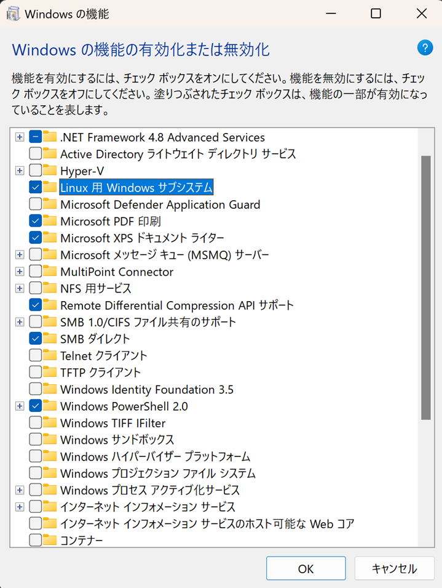Select Windows Identity Foundation 3.5 entry
The image size is (442, 588).
point(146,389)
